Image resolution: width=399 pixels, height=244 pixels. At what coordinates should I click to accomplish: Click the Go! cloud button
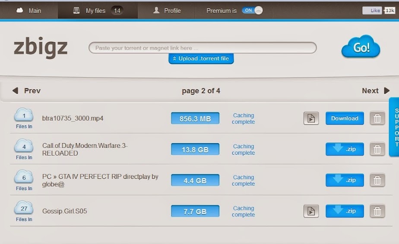361,47
